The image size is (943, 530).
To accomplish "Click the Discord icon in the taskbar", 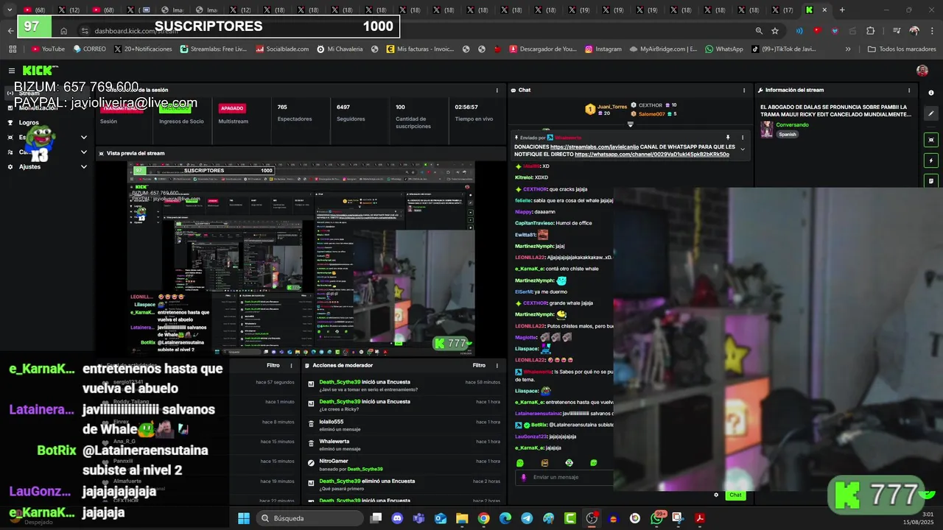I will [x=398, y=518].
